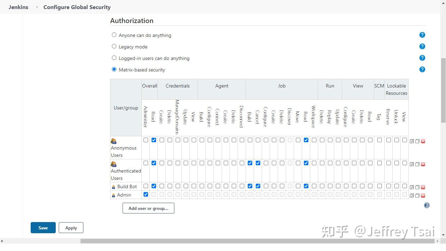Select all permissions for Authenticated Users via check-all icon

412,164
